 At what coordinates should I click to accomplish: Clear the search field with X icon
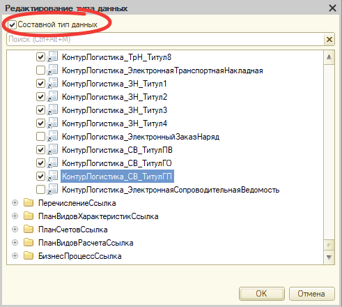329,39
